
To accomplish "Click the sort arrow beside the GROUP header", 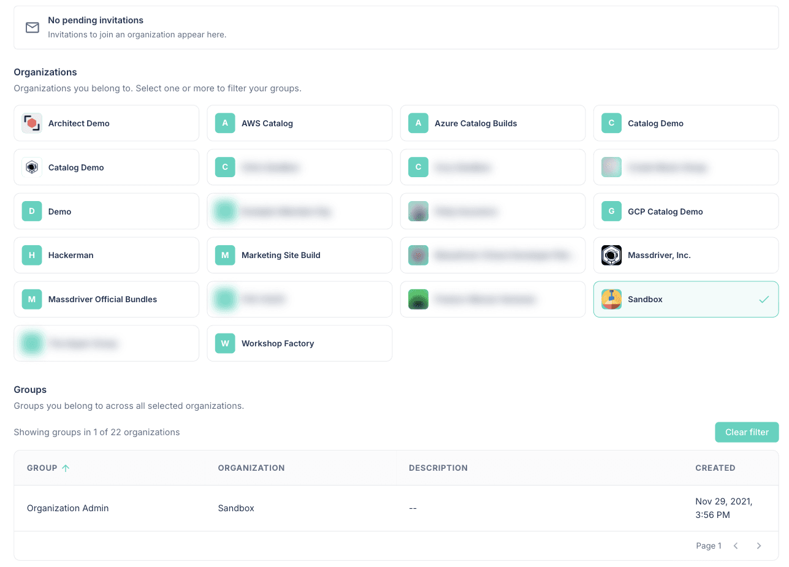I will (x=66, y=468).
